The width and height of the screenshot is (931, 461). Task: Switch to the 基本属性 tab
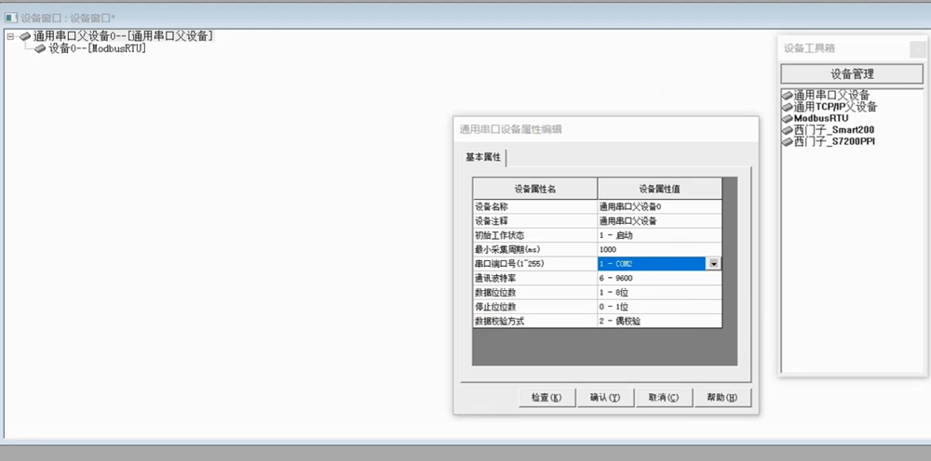click(x=483, y=157)
